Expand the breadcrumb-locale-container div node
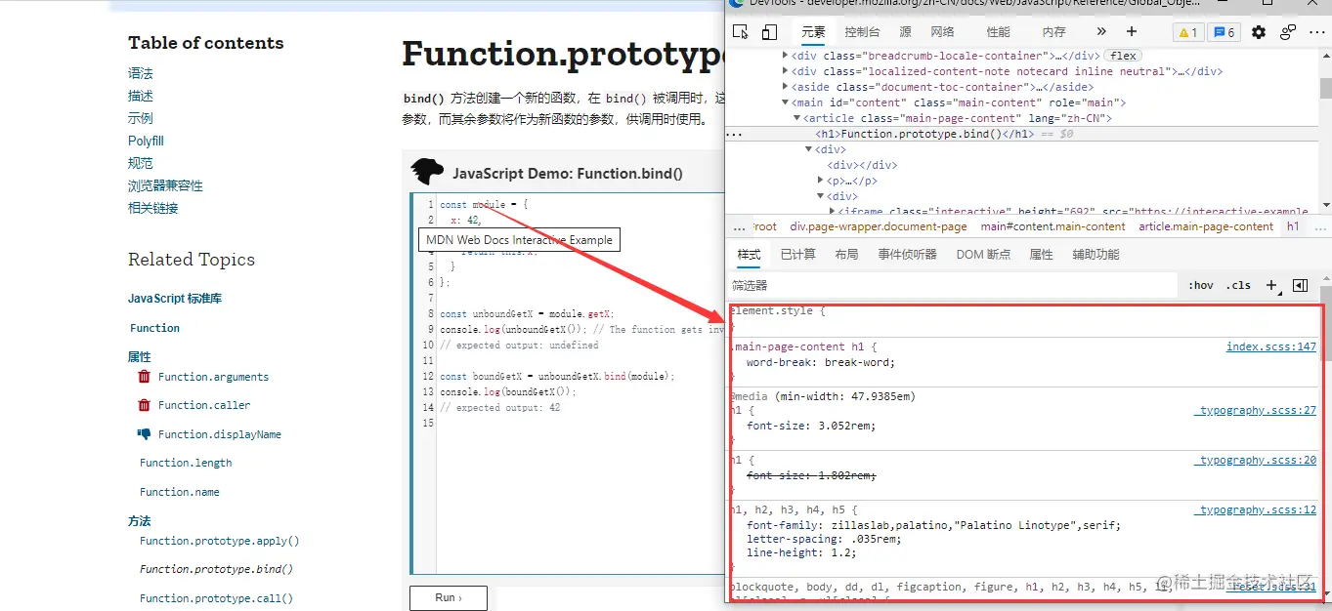The width and height of the screenshot is (1332, 611). click(785, 56)
